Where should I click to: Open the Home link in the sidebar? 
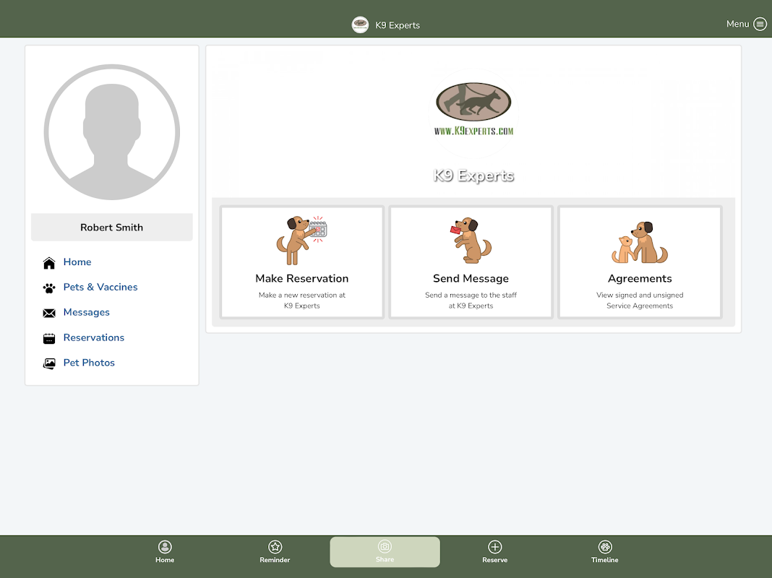[77, 262]
